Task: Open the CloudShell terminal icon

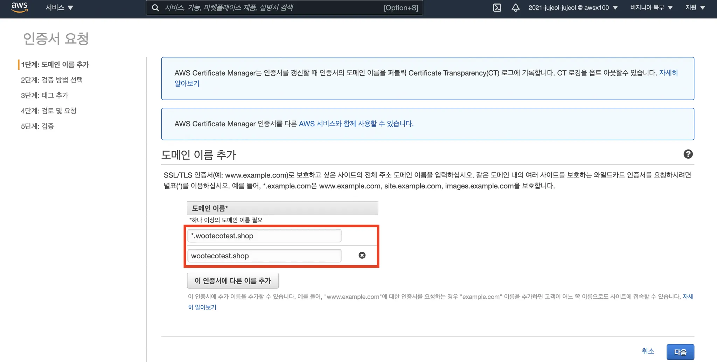Action: [497, 8]
